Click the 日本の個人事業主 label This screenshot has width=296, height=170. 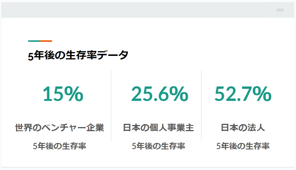(158, 128)
